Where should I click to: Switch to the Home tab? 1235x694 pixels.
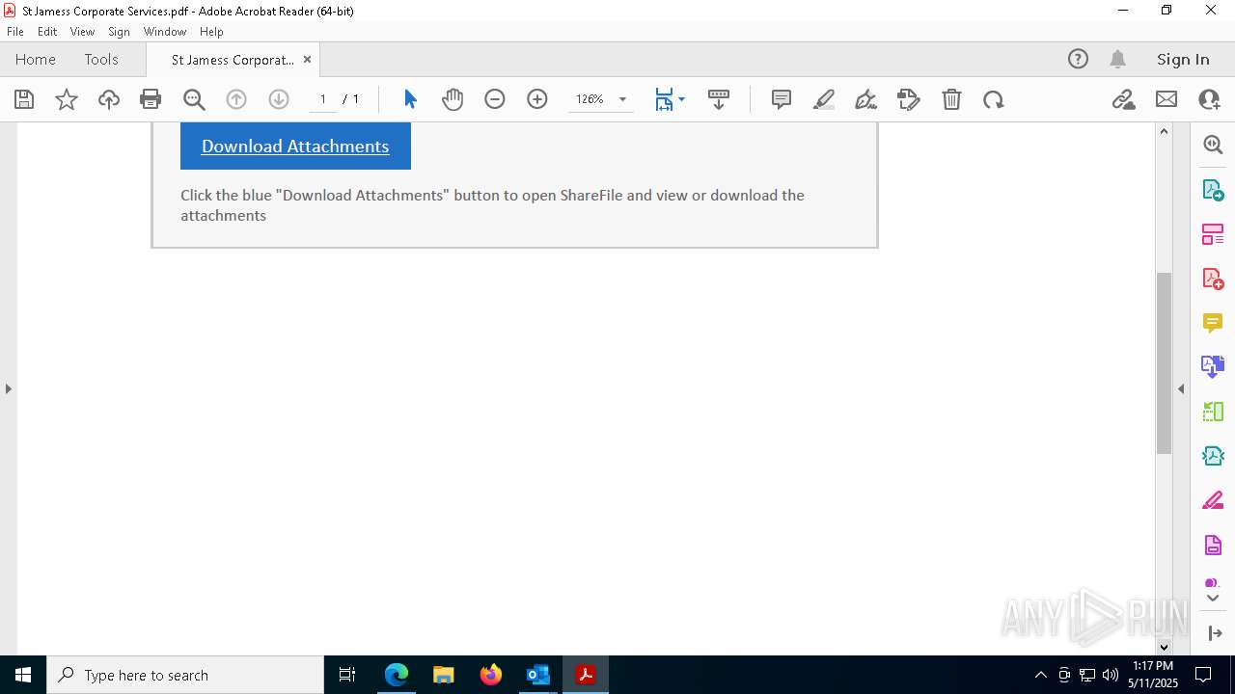(36, 59)
